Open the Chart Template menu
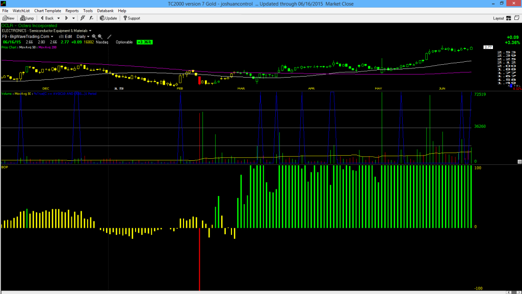This screenshot has height=294, width=522. click(x=47, y=11)
